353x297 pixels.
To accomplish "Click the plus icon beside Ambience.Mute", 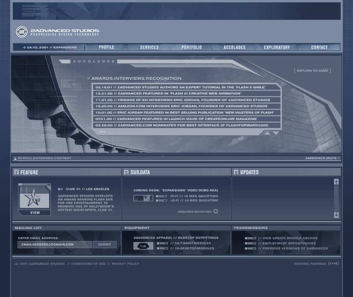I will 339,158.
